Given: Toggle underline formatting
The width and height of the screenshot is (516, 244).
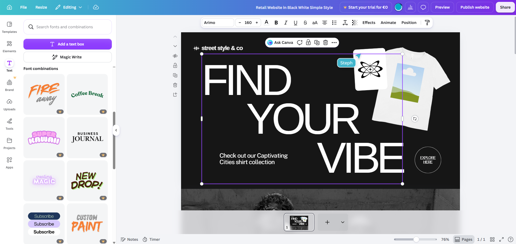Looking at the screenshot, I should (296, 23).
